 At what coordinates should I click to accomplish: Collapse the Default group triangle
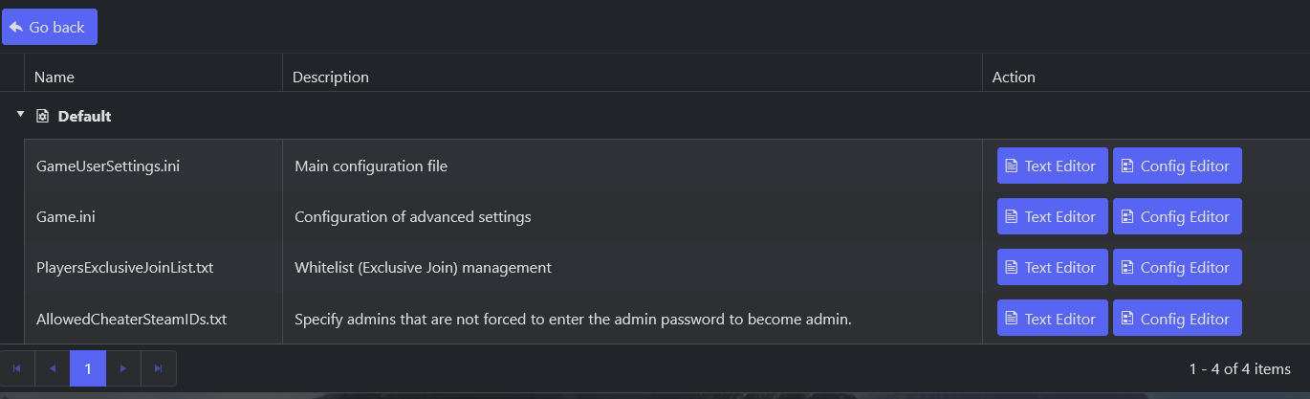pyautogui.click(x=20, y=115)
